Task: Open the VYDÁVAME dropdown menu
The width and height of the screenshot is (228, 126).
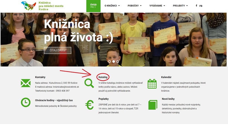Action: coord(157,6)
